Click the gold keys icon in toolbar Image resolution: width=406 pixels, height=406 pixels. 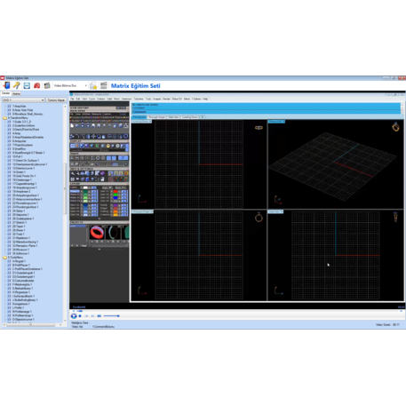(x=16, y=85)
